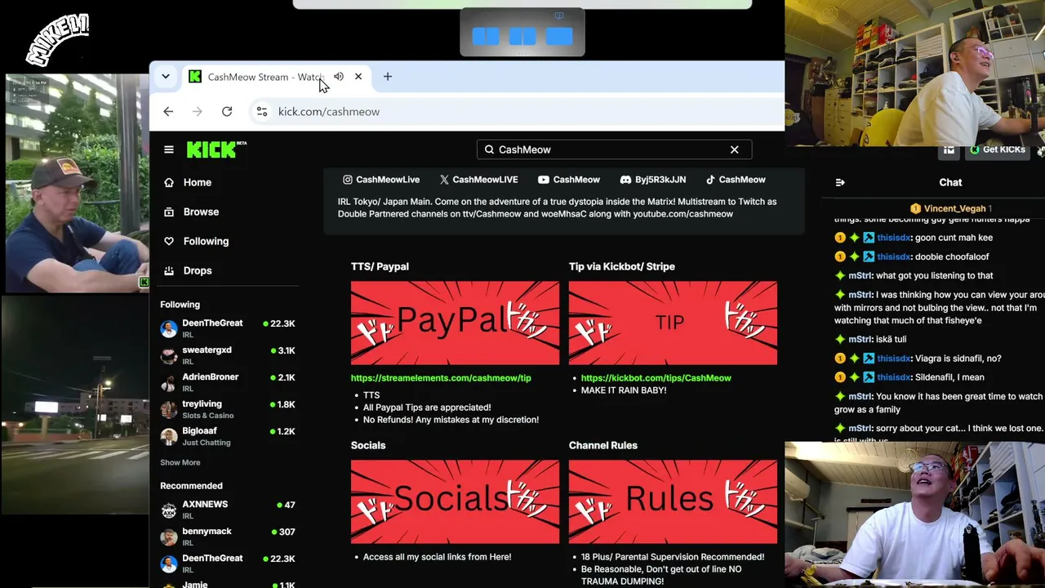Click thisisdx on the 'Sildenafil, I mean' message
Image resolution: width=1045 pixels, height=588 pixels.
894,377
